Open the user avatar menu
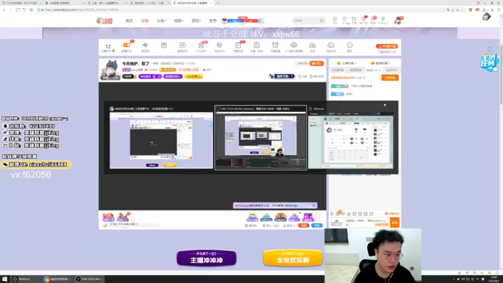 [398, 21]
